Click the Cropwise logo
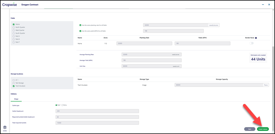275x134 pixels. pyautogui.click(x=10, y=5)
